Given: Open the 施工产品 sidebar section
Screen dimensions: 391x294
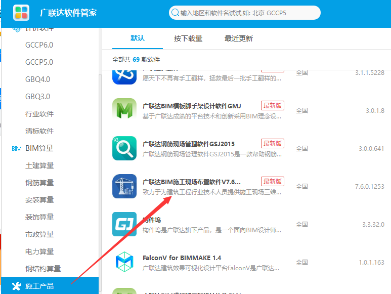Looking at the screenshot, I should (50, 285).
